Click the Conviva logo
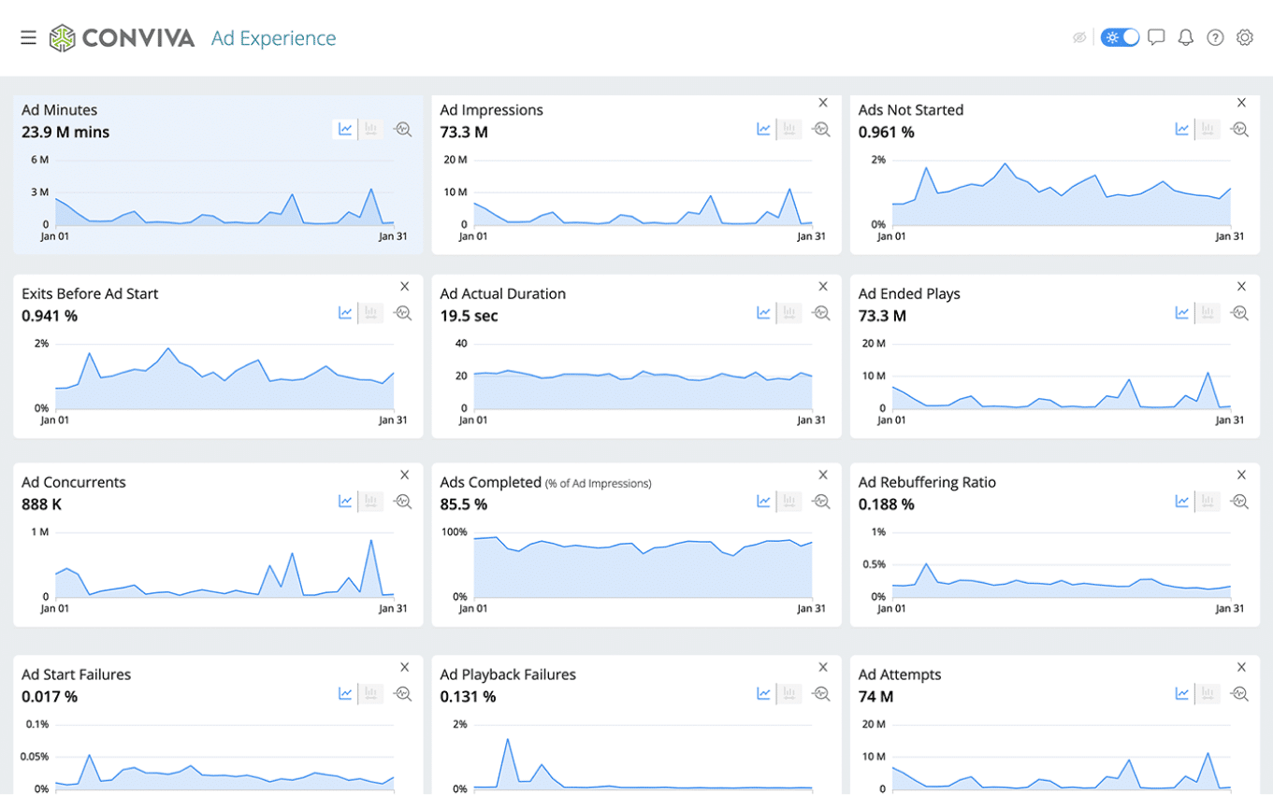The width and height of the screenshot is (1273, 795). click(123, 37)
